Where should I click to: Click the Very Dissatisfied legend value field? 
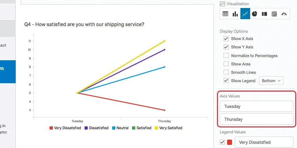(x=264, y=142)
